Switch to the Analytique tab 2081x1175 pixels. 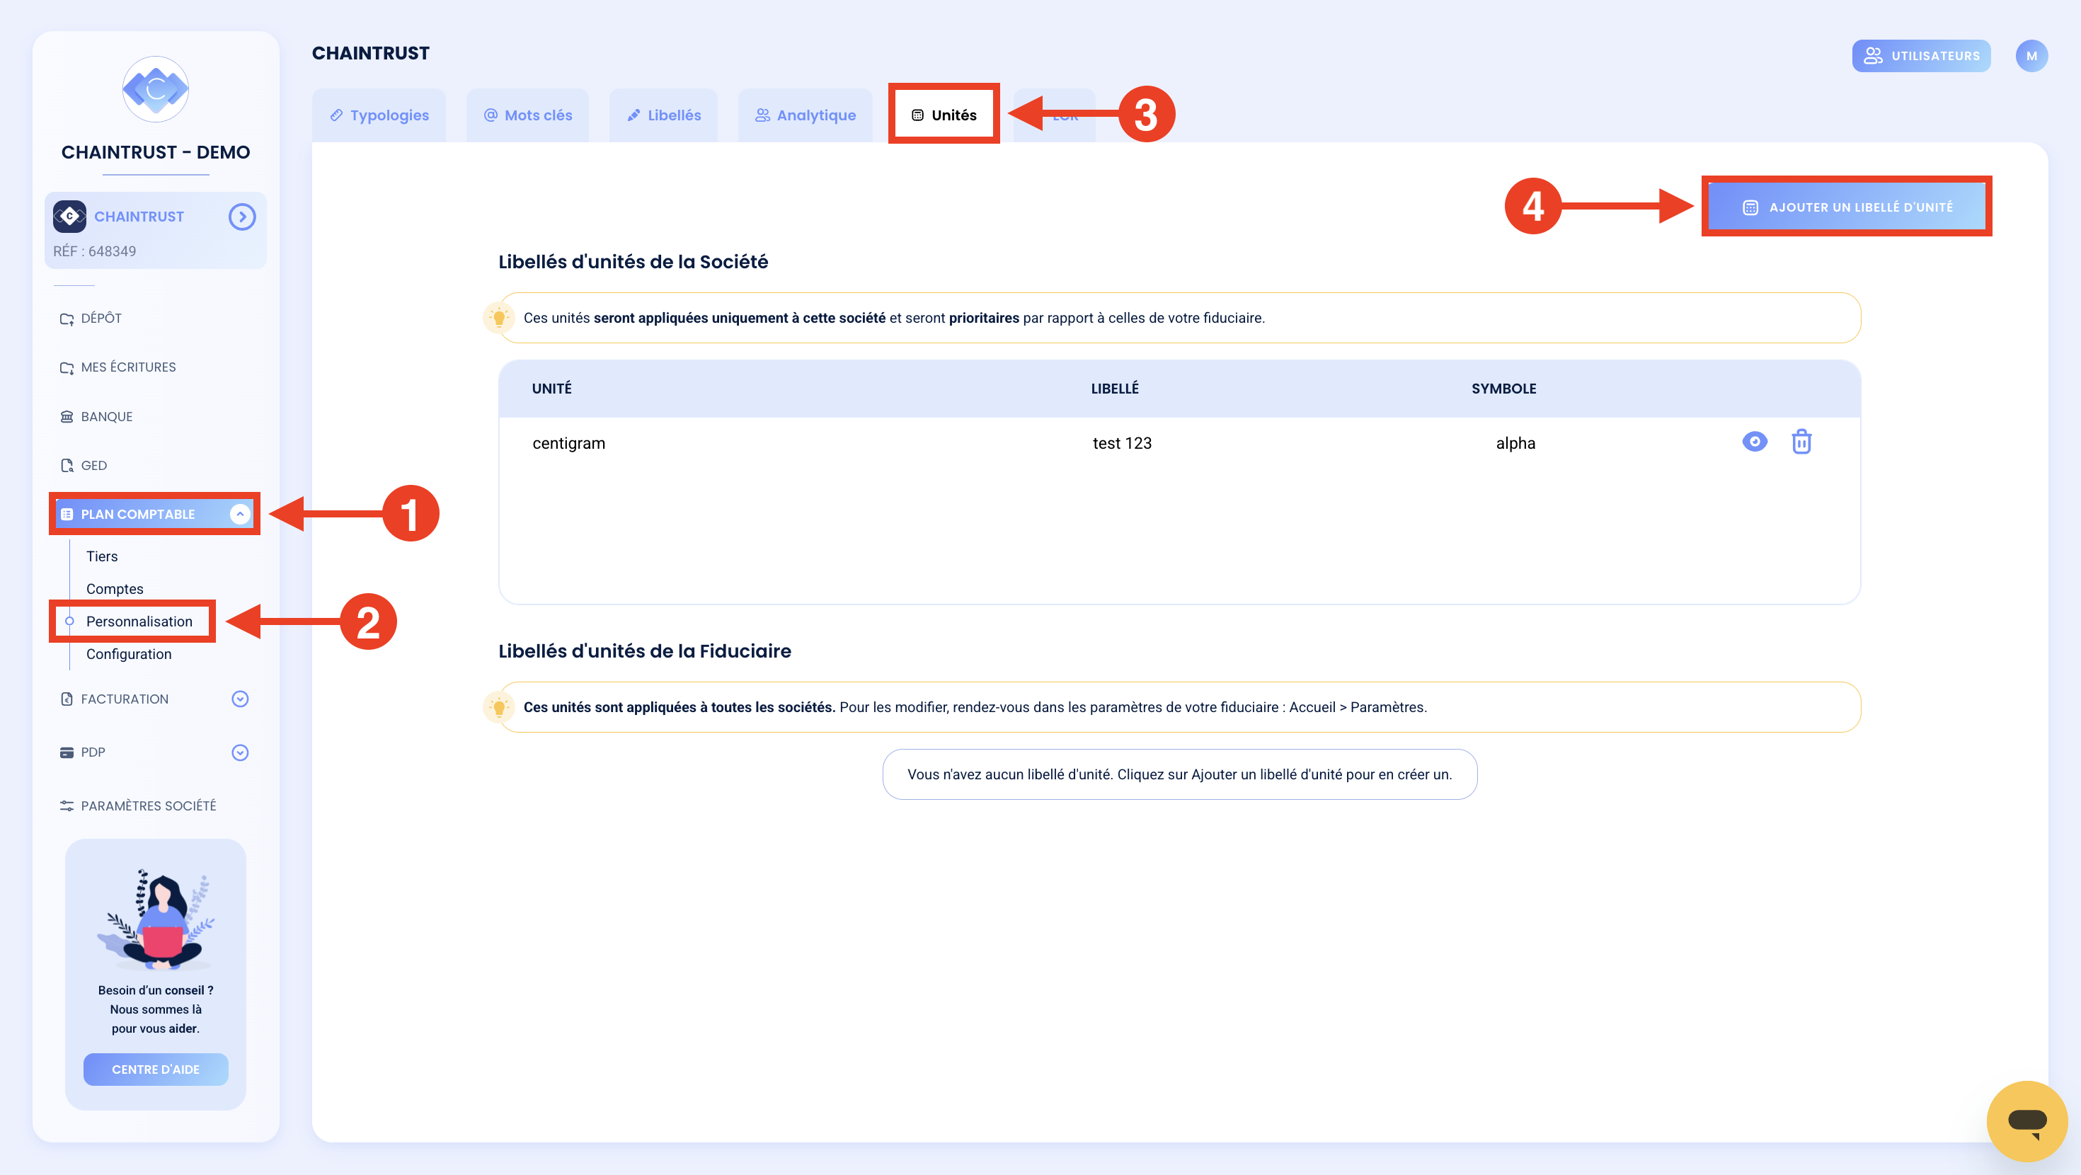click(806, 115)
